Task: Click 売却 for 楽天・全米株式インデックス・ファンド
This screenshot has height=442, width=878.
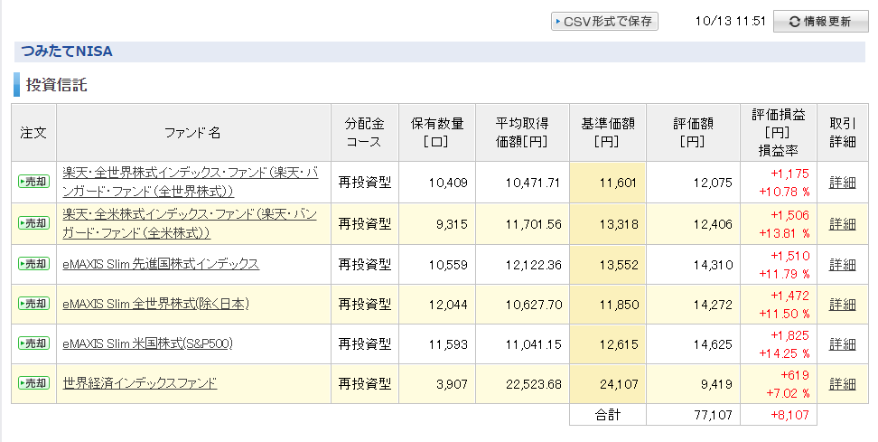Action: [33, 223]
